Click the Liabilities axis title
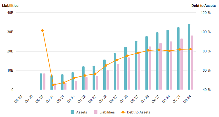Screen dimensions: 219x117 click(10, 6)
